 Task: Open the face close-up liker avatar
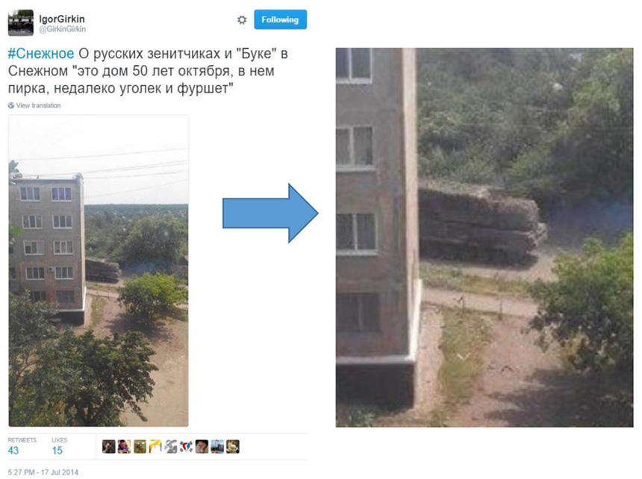click(x=202, y=446)
